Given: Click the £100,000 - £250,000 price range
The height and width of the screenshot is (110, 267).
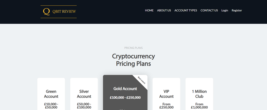Looking at the screenshot, I should pyautogui.click(x=125, y=98).
